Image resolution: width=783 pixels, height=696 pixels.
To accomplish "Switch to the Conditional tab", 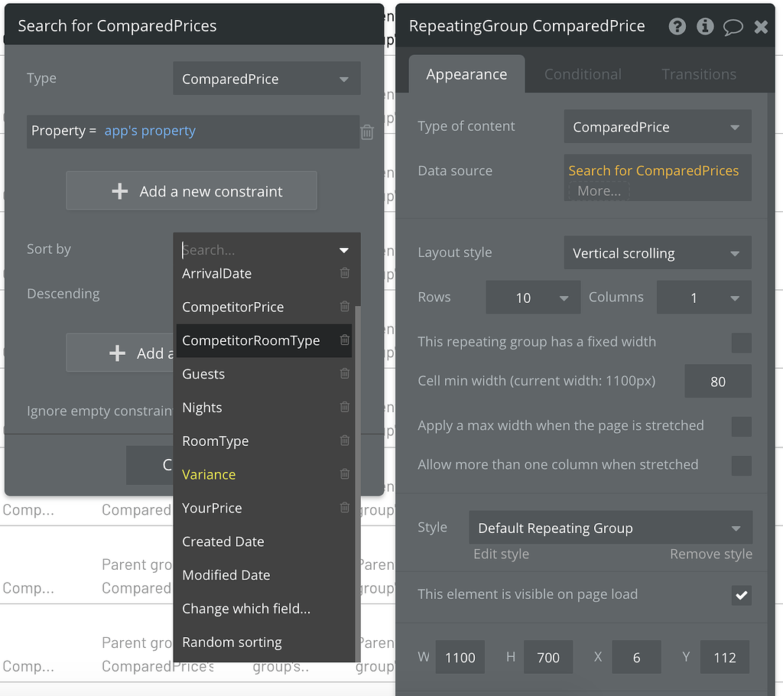I will (582, 74).
